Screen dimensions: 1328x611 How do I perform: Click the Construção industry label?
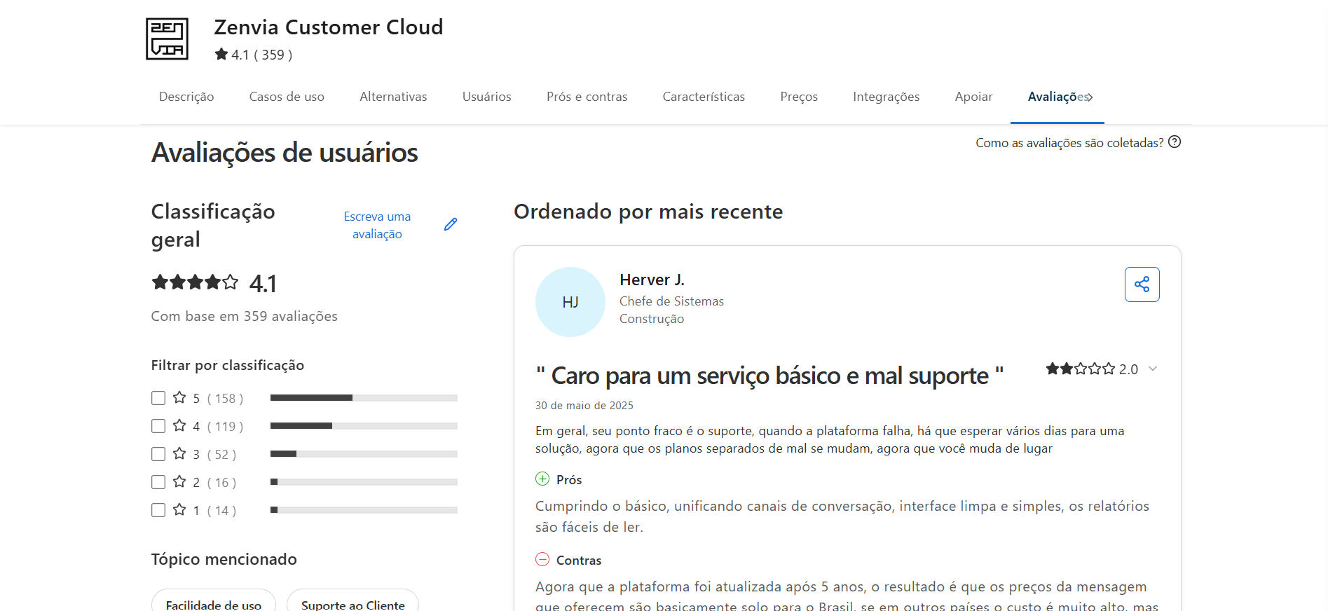pos(652,319)
